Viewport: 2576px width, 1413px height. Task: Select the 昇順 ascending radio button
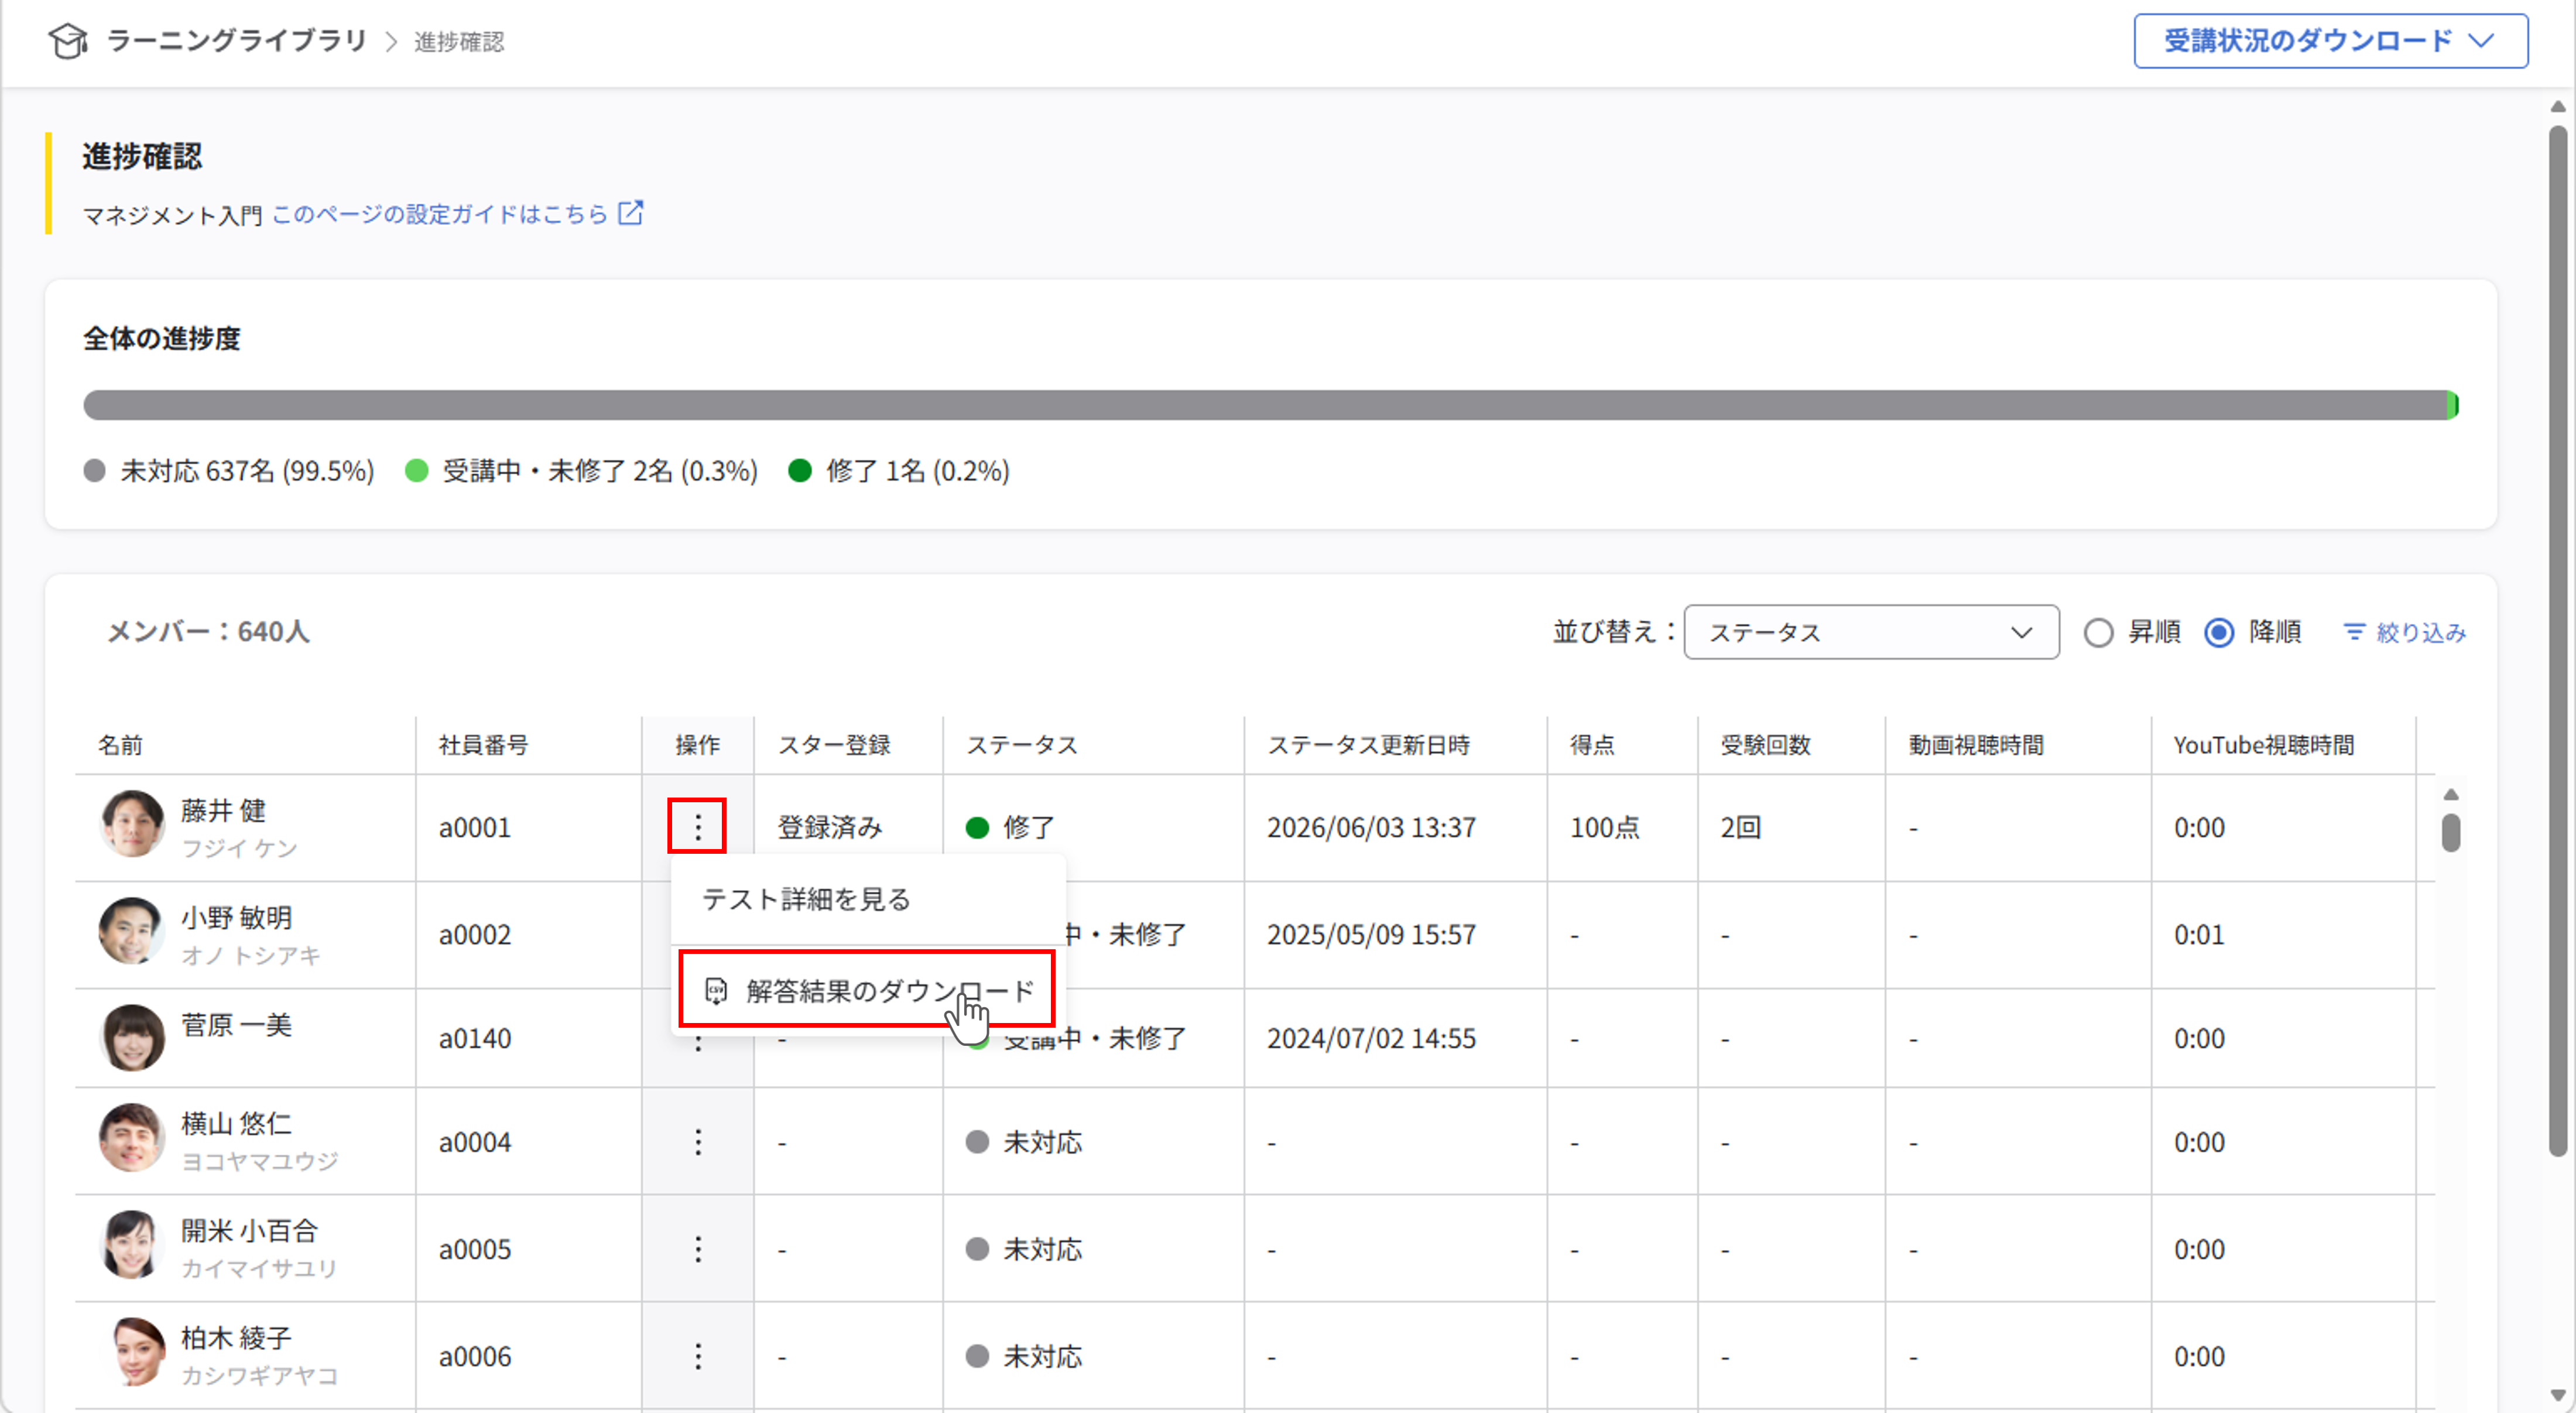pyautogui.click(x=2098, y=633)
